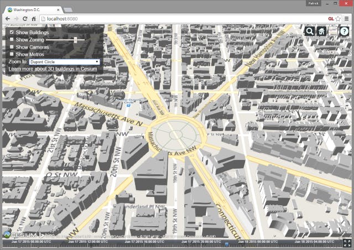Image resolution: width=354 pixels, height=250 pixels.
Task: Enable the Show Zoning checkbox
Action: coord(12,40)
